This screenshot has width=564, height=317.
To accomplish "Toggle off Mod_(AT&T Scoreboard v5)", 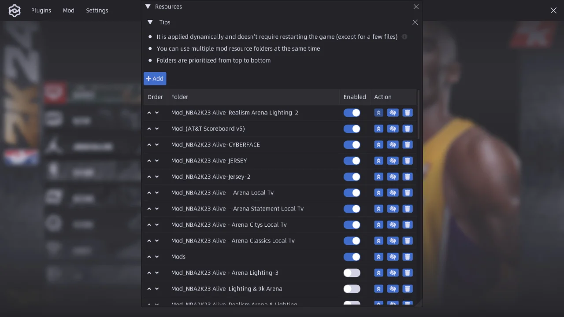I will 352,129.
